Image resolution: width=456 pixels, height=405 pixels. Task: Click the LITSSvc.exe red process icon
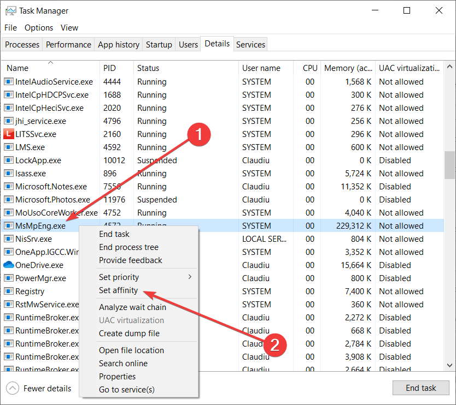[8, 134]
